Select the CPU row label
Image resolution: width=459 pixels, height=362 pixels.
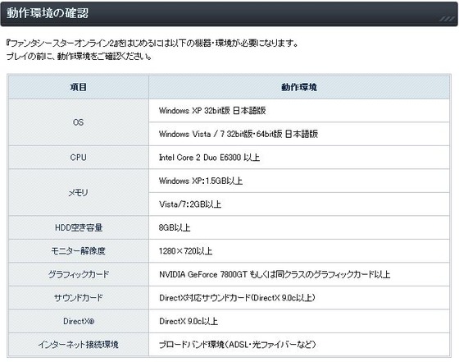[x=79, y=158]
